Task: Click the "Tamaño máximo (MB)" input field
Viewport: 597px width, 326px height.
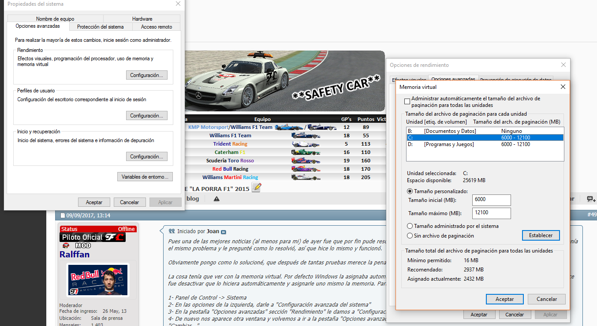Action: pyautogui.click(x=492, y=213)
